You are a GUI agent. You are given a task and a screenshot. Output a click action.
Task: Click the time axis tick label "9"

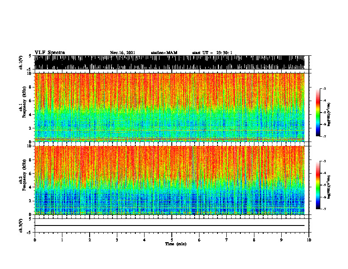[281, 240]
